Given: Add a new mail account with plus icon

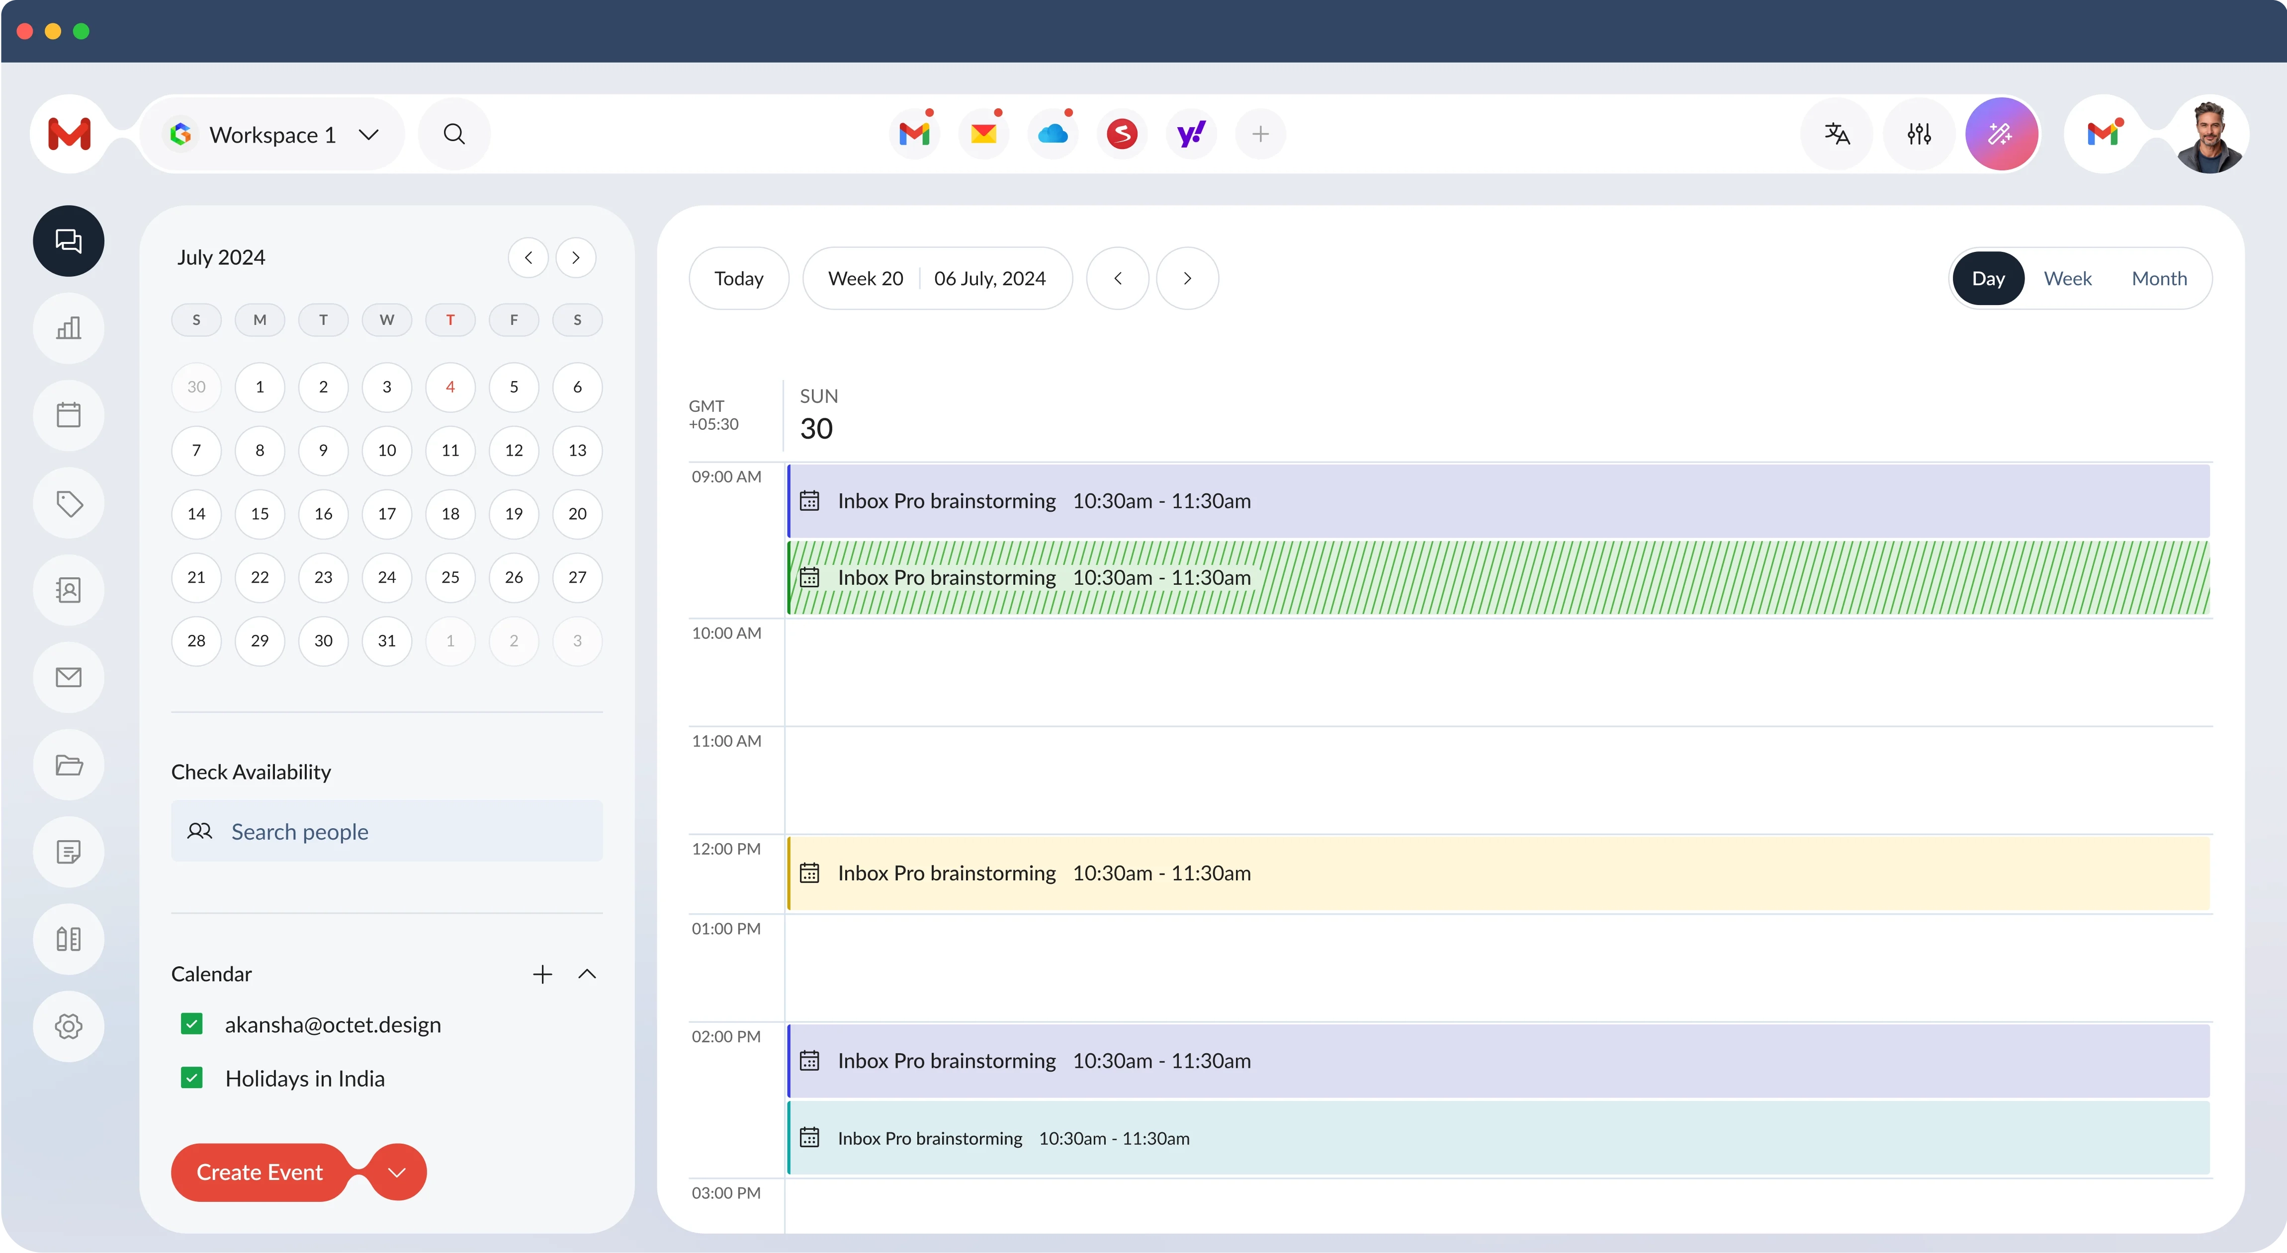Looking at the screenshot, I should click(1261, 134).
